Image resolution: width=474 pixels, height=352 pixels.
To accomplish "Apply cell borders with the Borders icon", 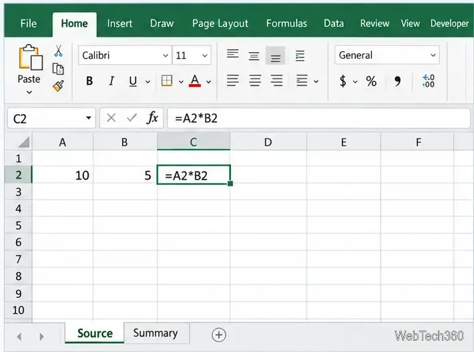I will [x=166, y=81].
